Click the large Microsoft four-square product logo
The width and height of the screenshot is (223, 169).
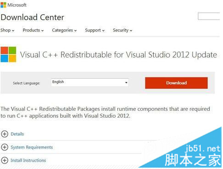click(8, 55)
